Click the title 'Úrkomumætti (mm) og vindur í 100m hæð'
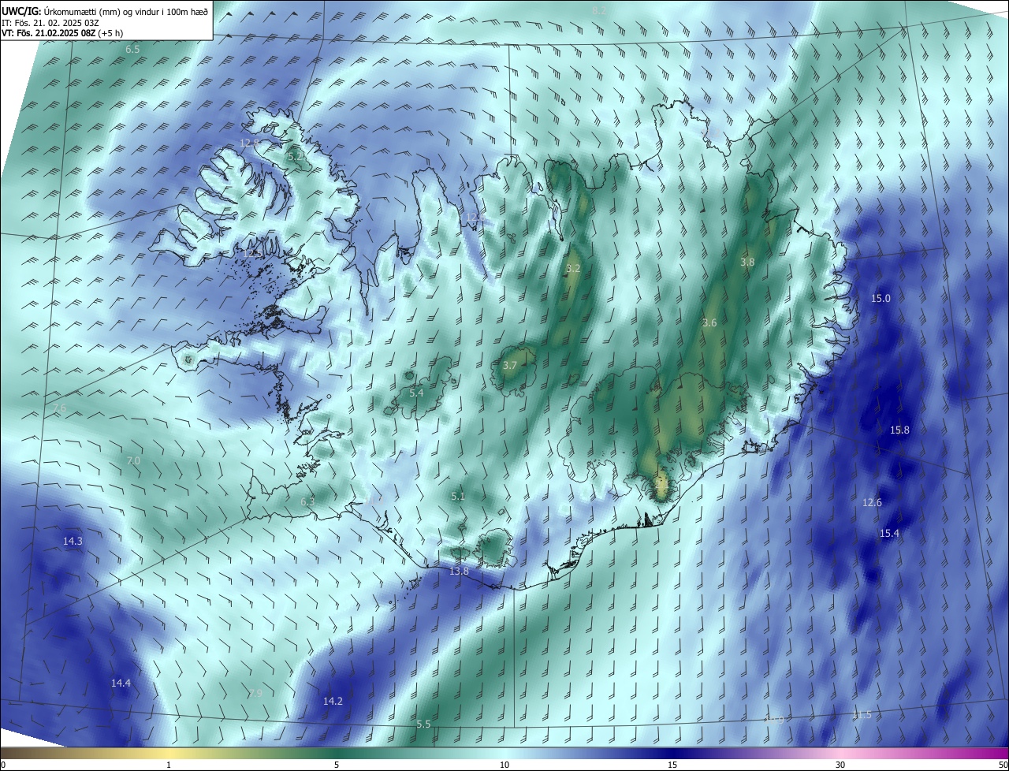The height and width of the screenshot is (771, 1009). [128, 12]
